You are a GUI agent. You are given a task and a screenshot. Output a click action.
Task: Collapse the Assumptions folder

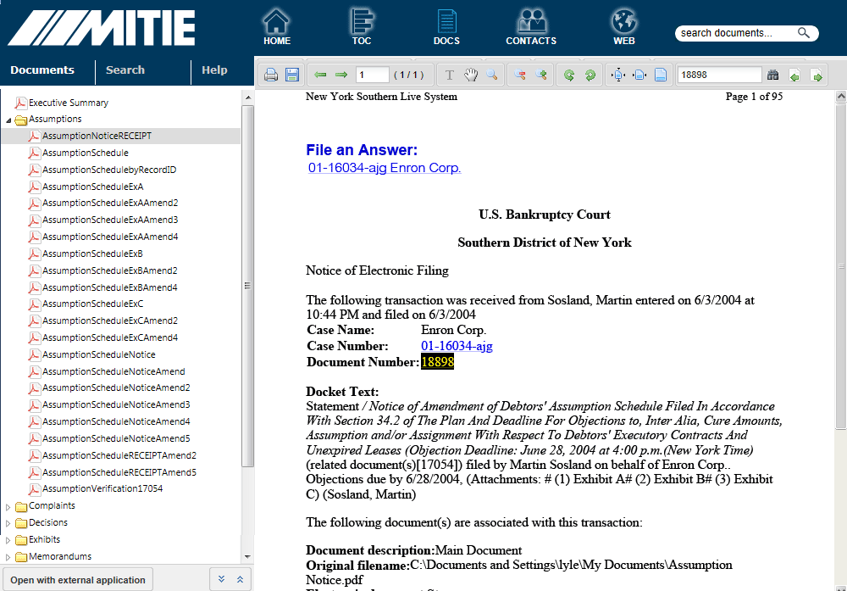pos(8,120)
